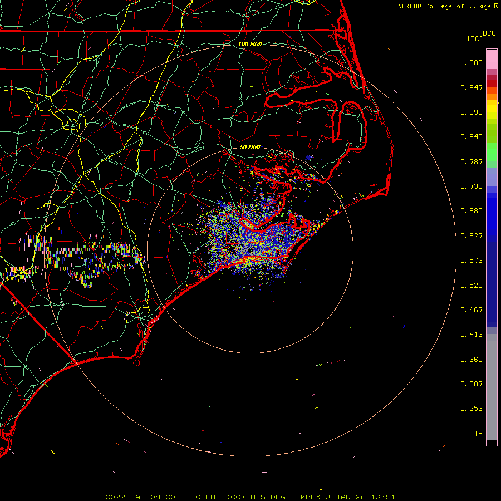Click the 0.680 scale value label
Image resolution: width=501 pixels, height=501 pixels.
[471, 211]
